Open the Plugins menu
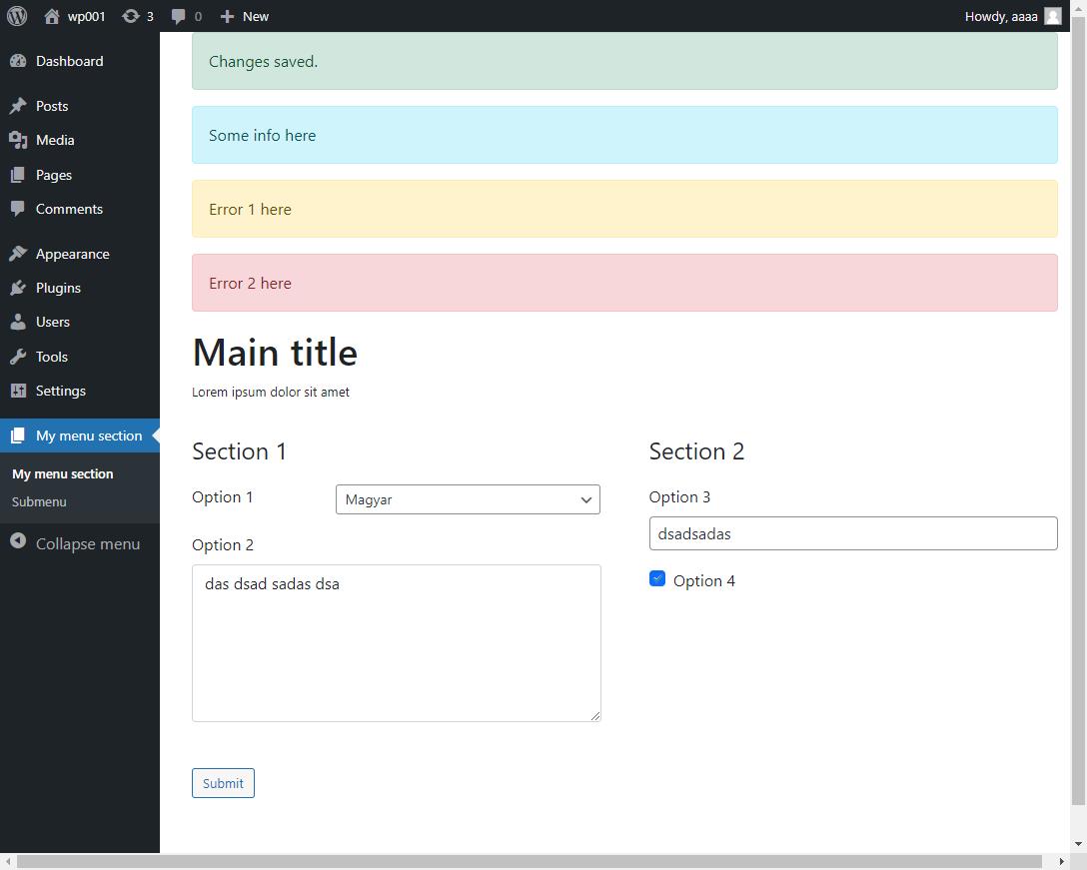Viewport: 1087px width, 870px height. click(80, 288)
